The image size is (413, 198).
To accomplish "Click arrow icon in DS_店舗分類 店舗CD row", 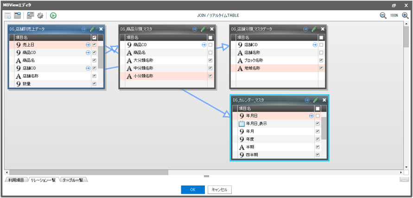I will coord(315,45).
